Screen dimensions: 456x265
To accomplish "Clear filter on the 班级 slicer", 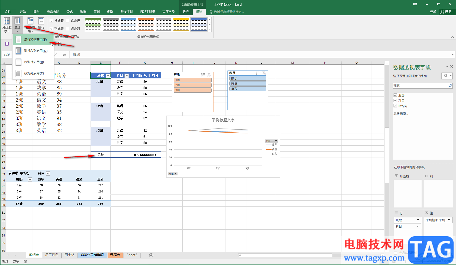I will (209, 75).
